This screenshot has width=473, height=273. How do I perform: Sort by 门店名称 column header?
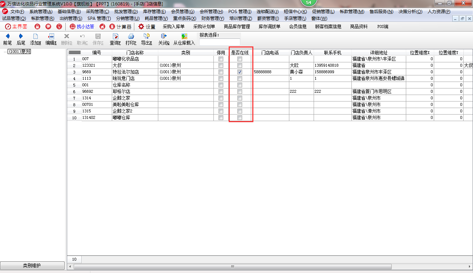point(135,53)
